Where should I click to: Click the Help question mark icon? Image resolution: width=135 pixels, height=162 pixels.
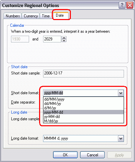[122, 5]
